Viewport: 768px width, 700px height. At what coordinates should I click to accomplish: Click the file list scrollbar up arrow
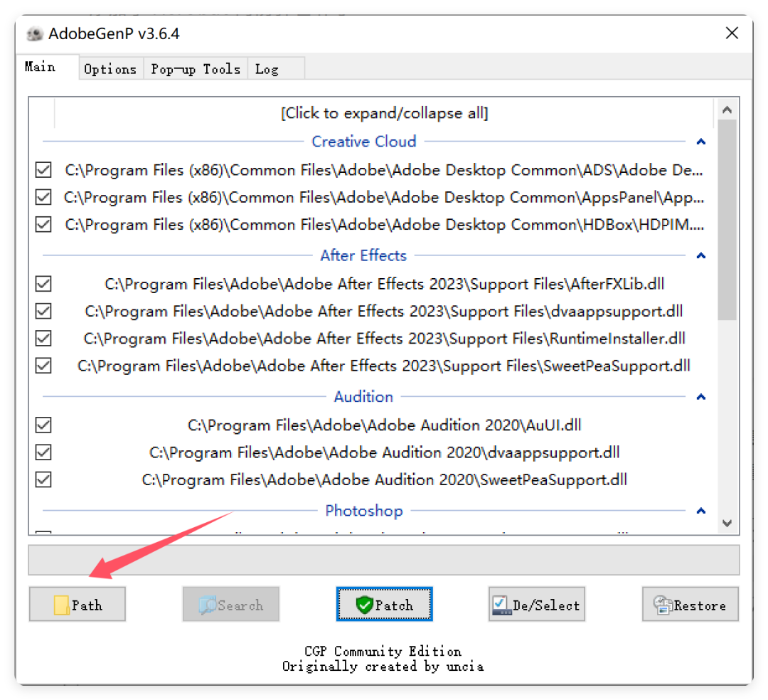(x=727, y=110)
